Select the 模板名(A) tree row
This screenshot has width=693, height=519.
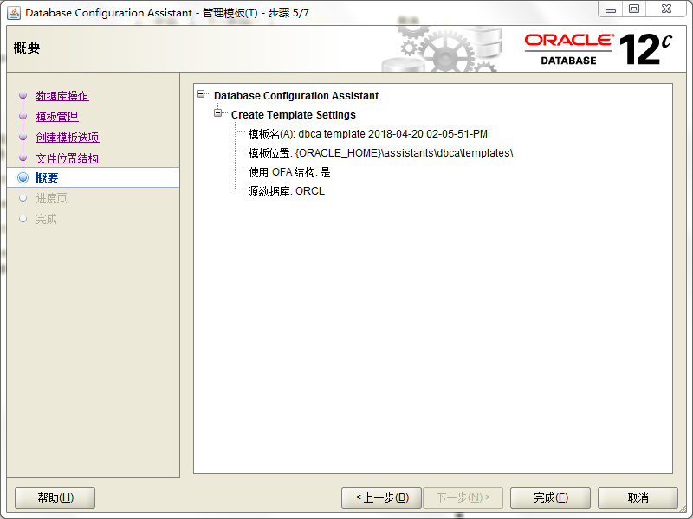tap(367, 134)
